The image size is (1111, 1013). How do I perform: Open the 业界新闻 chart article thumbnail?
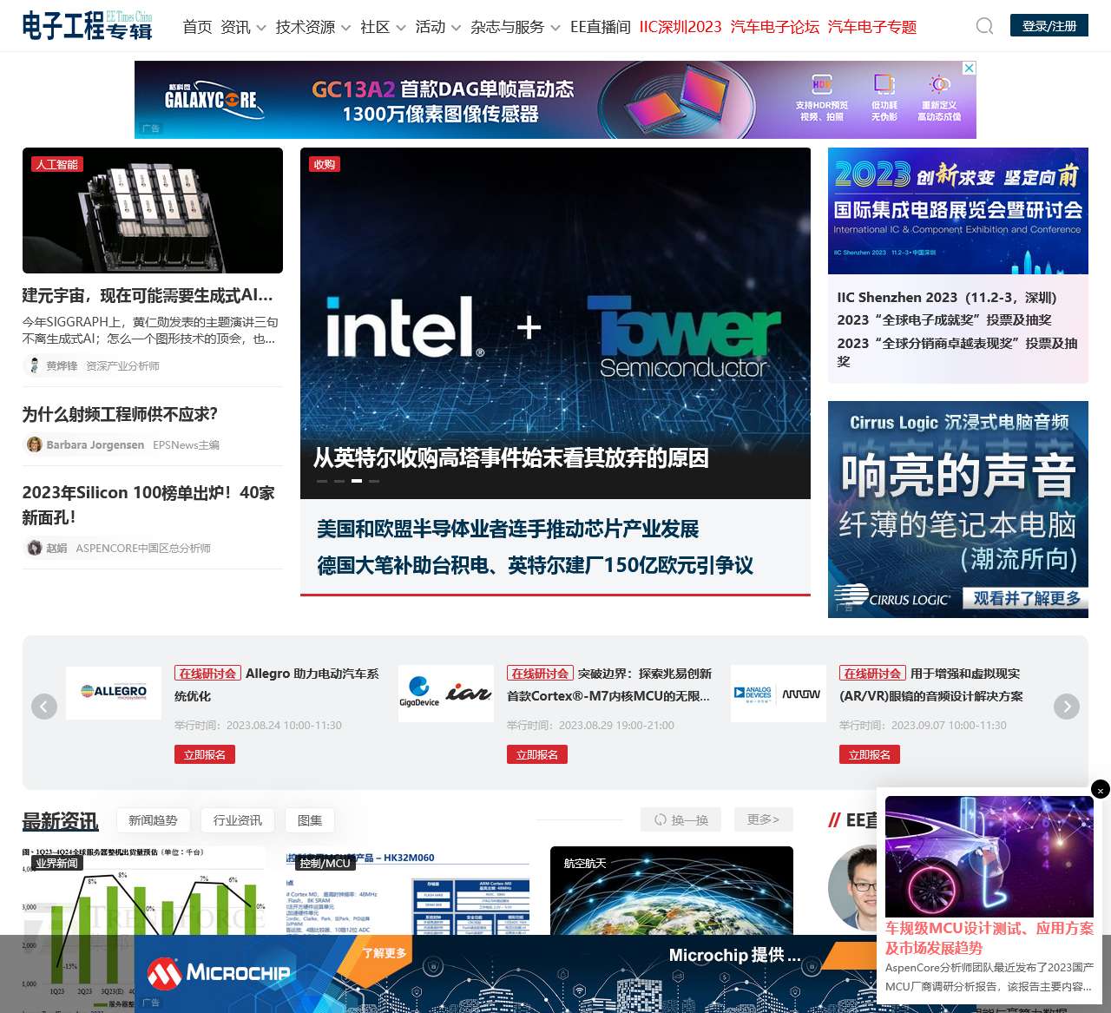(144, 929)
